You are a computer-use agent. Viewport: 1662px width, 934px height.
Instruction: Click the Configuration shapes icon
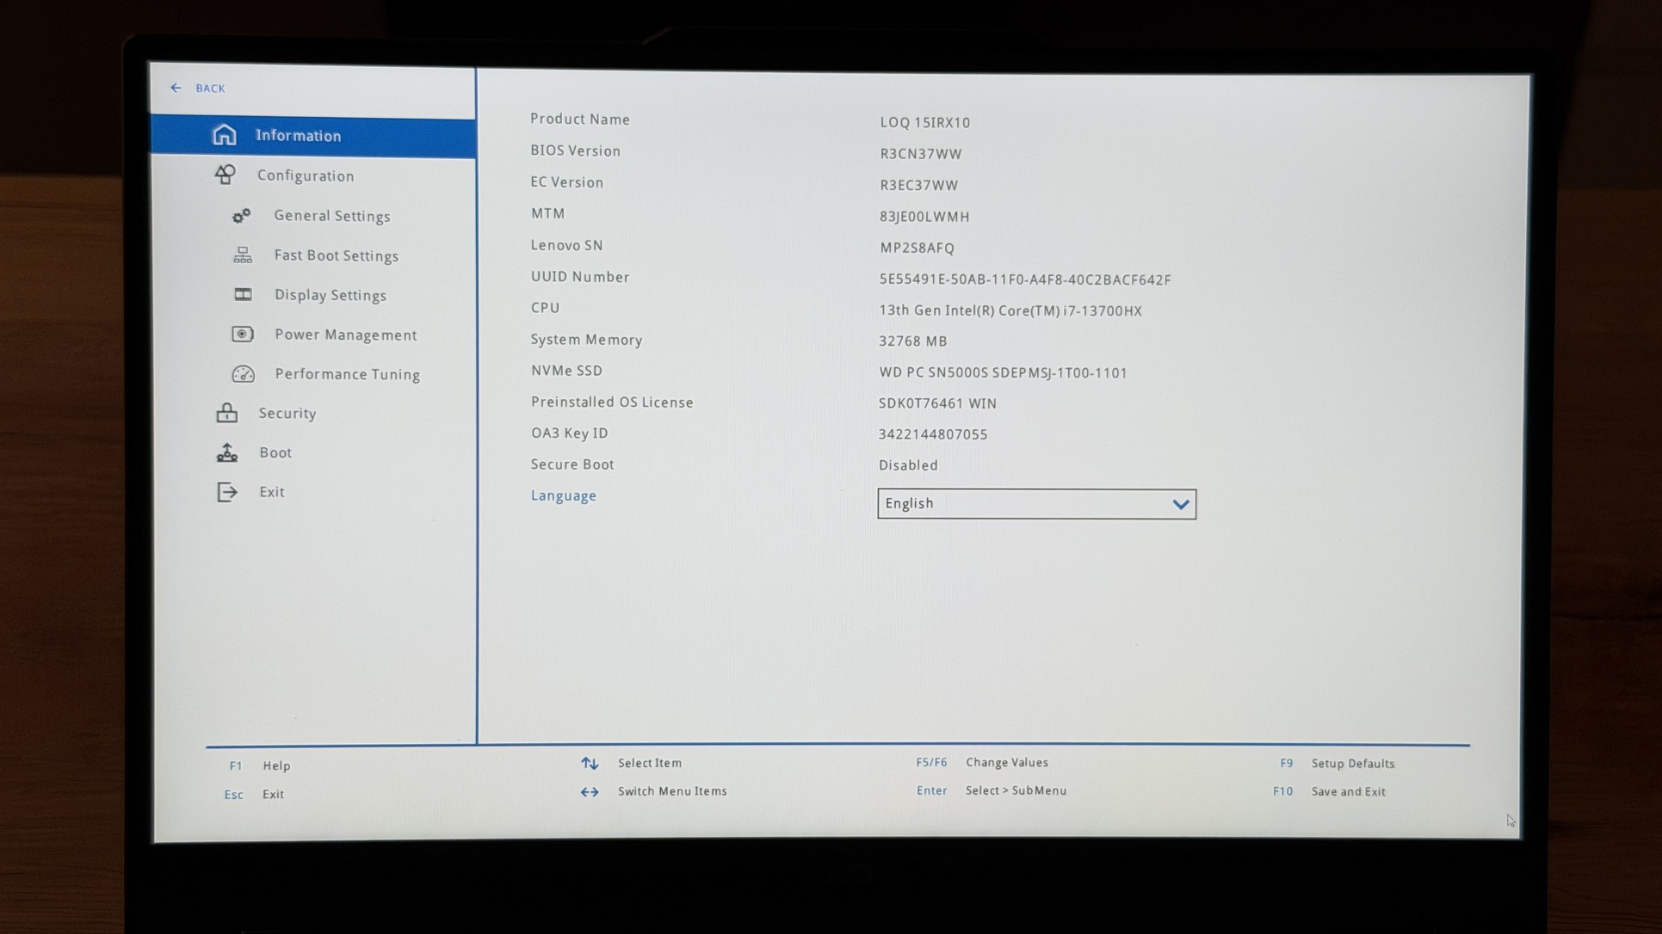point(226,175)
